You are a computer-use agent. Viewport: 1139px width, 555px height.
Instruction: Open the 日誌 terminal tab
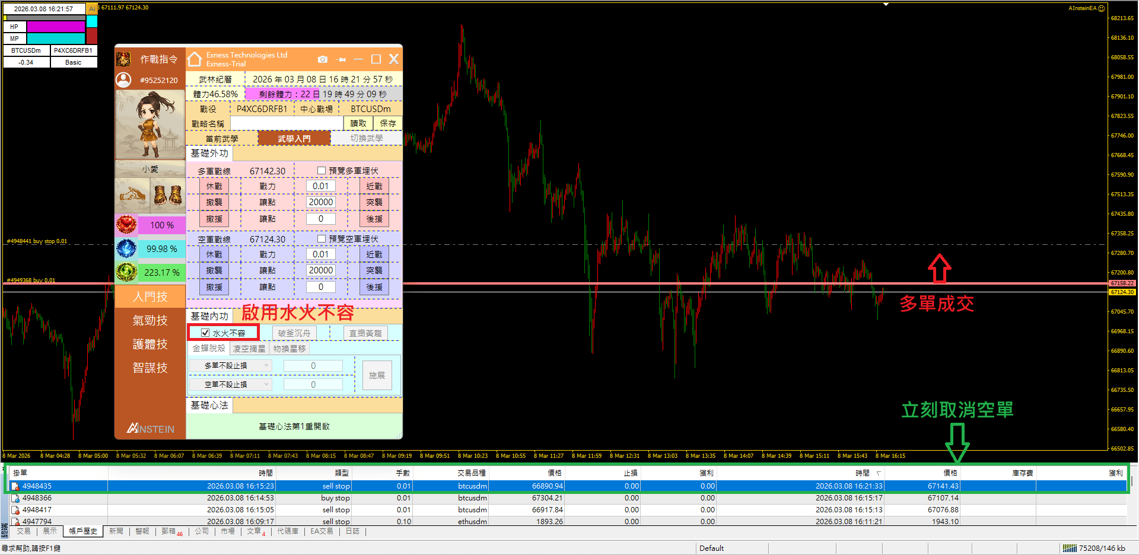[x=352, y=531]
